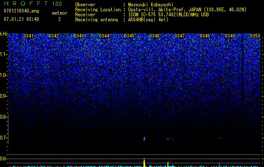Click the Observer field label
The height and width of the screenshot is (167, 264).
pyautogui.click(x=85, y=5)
